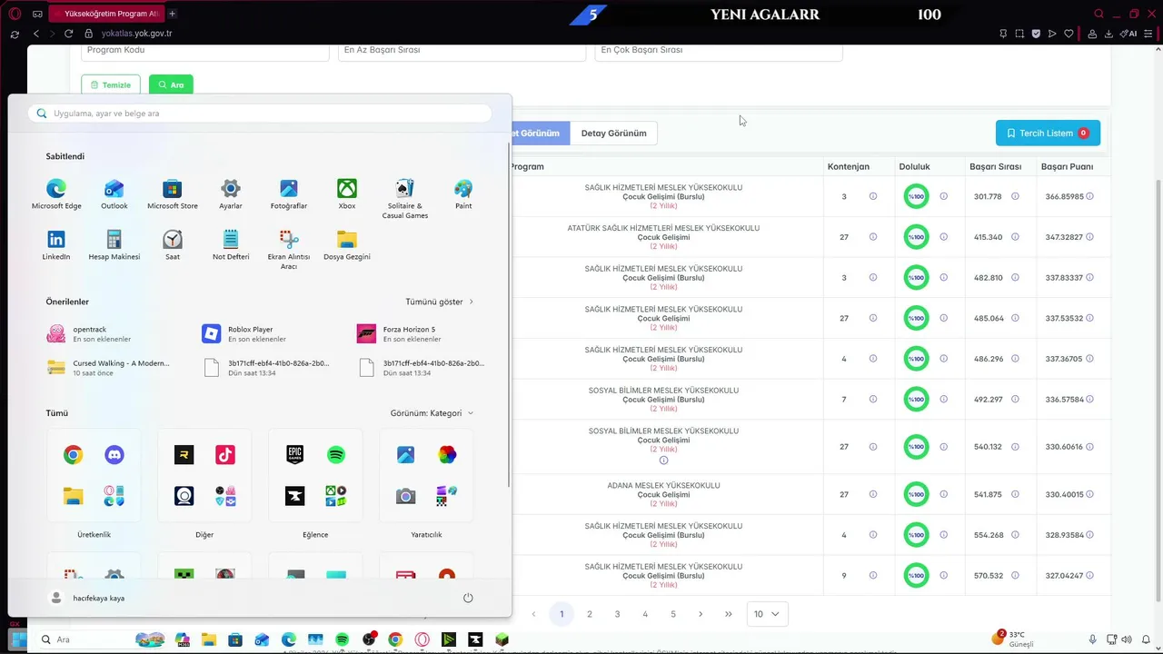Open Spotify from the taskbar

(x=342, y=639)
